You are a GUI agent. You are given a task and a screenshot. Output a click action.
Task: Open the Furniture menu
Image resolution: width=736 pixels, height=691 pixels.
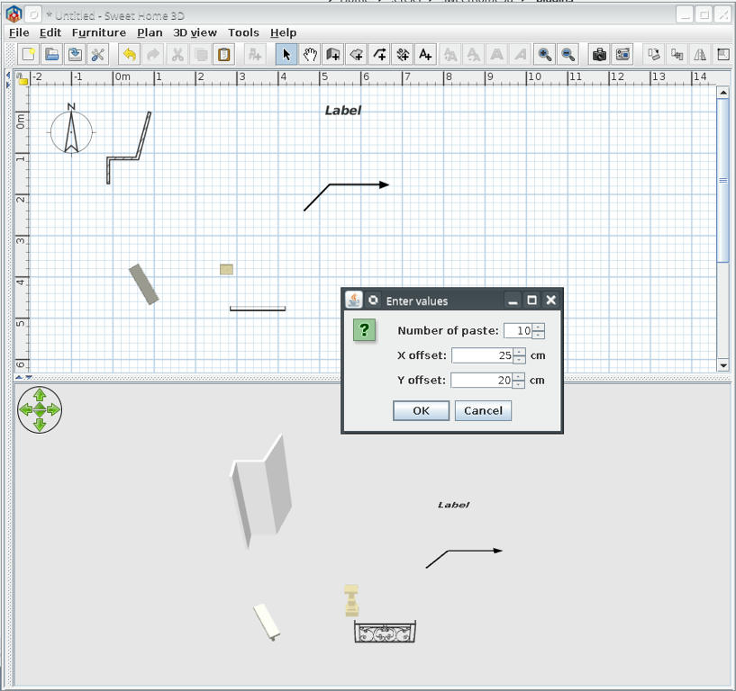pyautogui.click(x=98, y=32)
